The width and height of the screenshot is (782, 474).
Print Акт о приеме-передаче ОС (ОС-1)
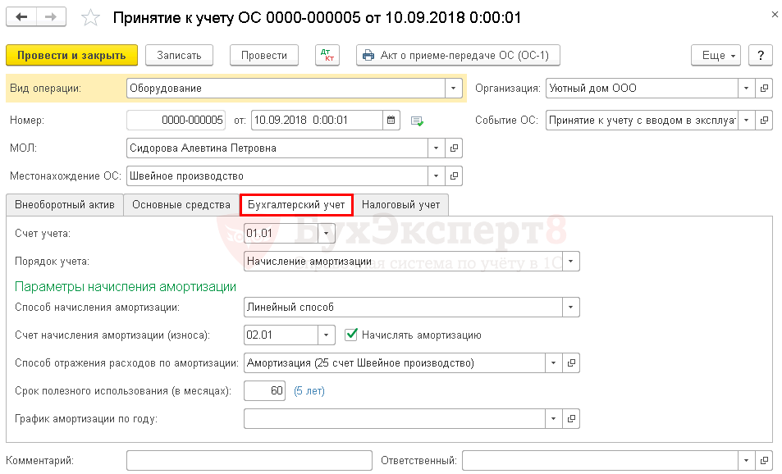pos(458,55)
